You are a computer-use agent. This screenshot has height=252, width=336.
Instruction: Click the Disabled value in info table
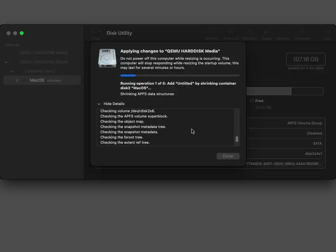(314, 133)
